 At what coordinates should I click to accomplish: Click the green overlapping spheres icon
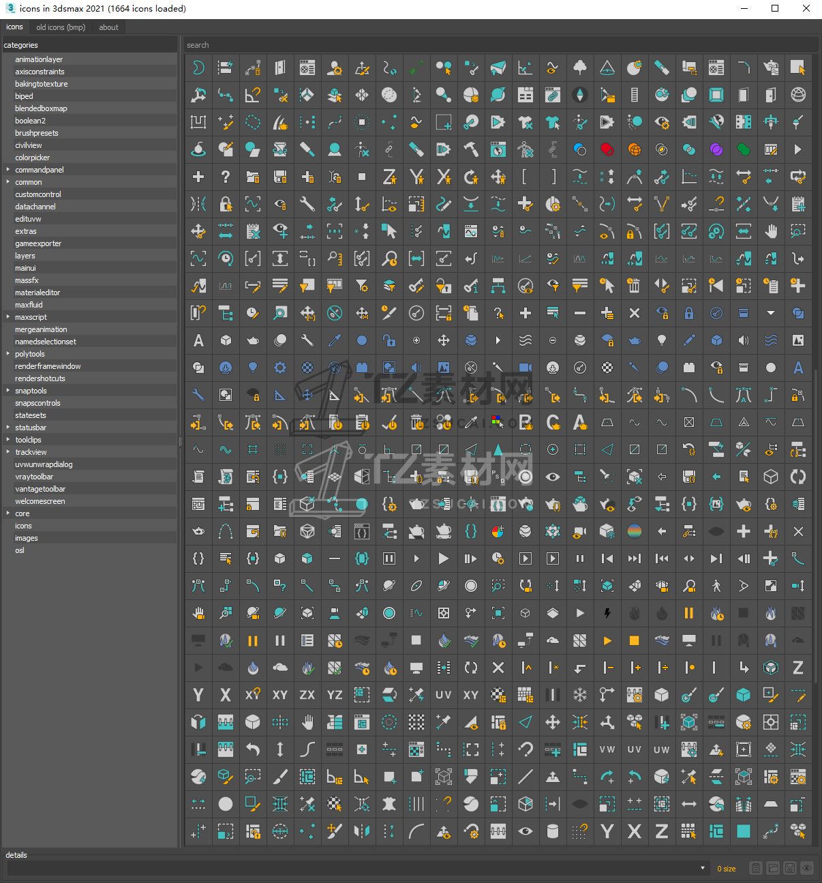(x=744, y=149)
